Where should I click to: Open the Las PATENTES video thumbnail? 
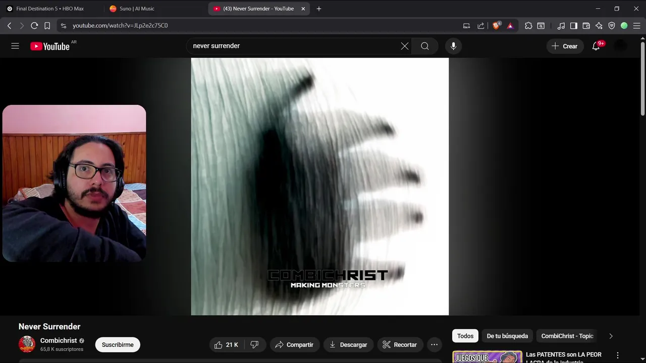(487, 356)
